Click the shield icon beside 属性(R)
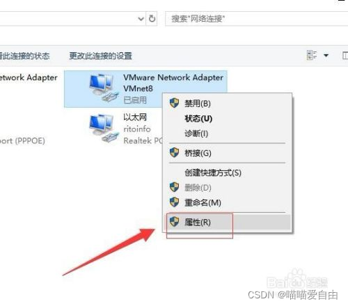Image resolution: width=348 pixels, height=306 pixels. pyautogui.click(x=174, y=222)
